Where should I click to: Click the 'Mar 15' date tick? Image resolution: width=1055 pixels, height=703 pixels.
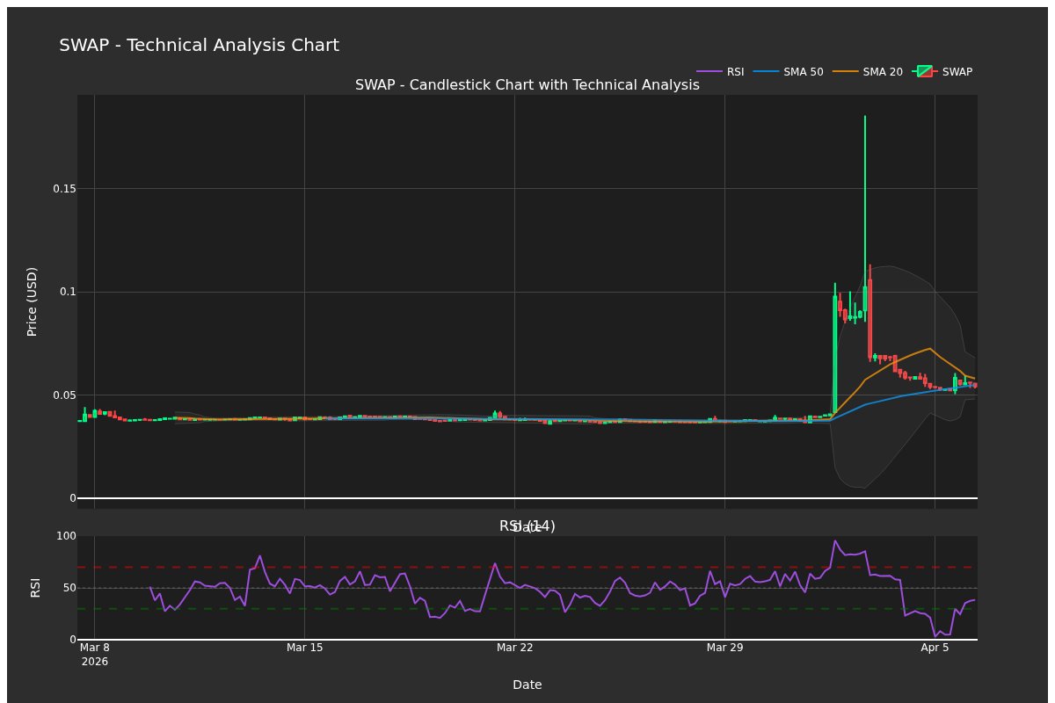[304, 649]
